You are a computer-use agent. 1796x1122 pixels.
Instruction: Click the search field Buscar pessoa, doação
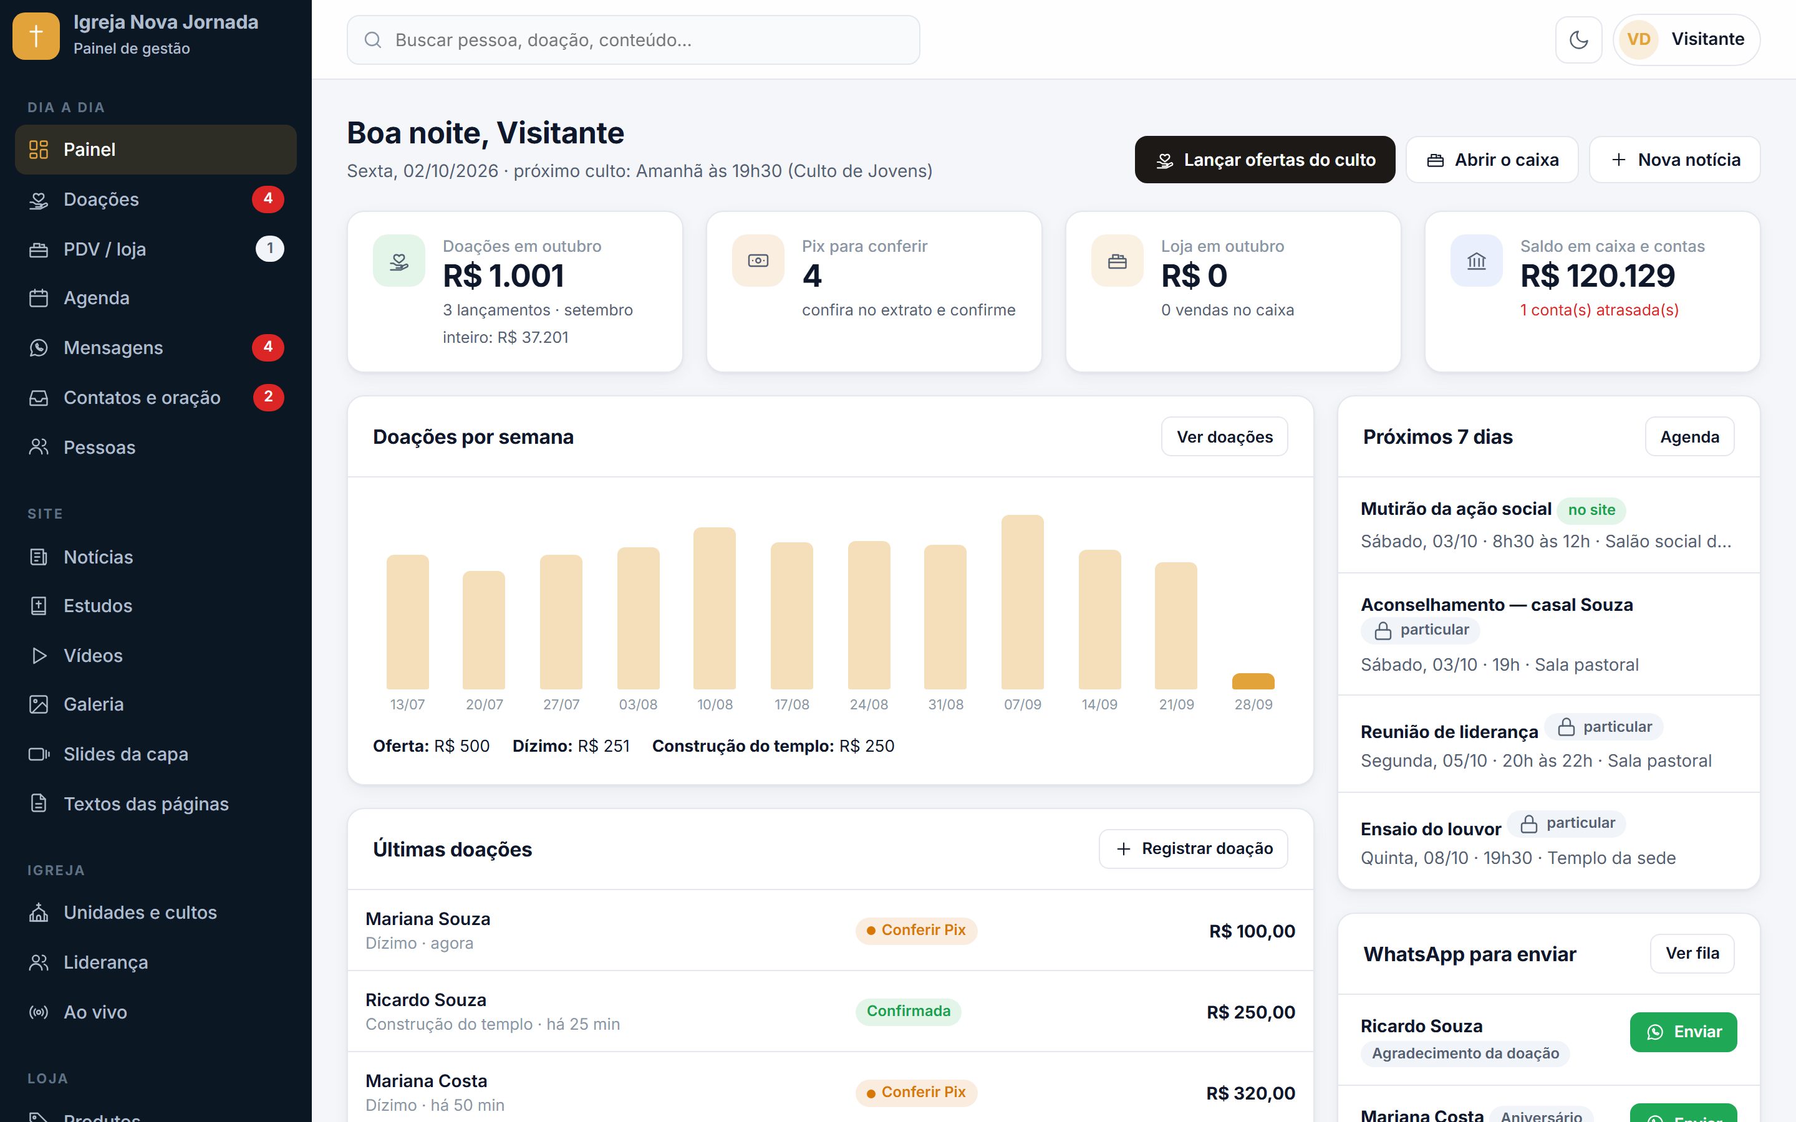click(633, 40)
